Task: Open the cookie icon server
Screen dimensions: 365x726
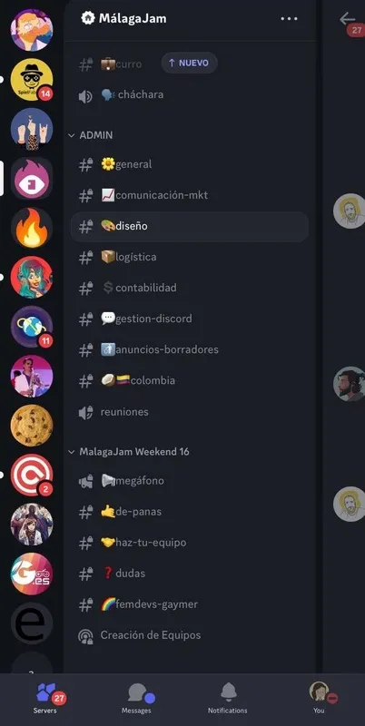Action: pyautogui.click(x=32, y=426)
